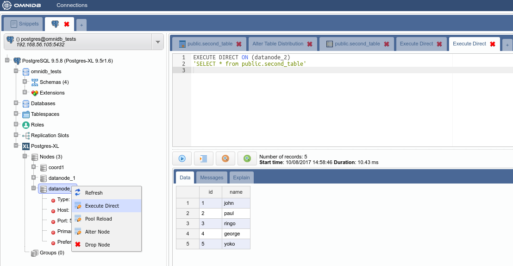This screenshot has width=513, height=266.
Task: Open Connections in the top bar
Action: pyautogui.click(x=72, y=6)
